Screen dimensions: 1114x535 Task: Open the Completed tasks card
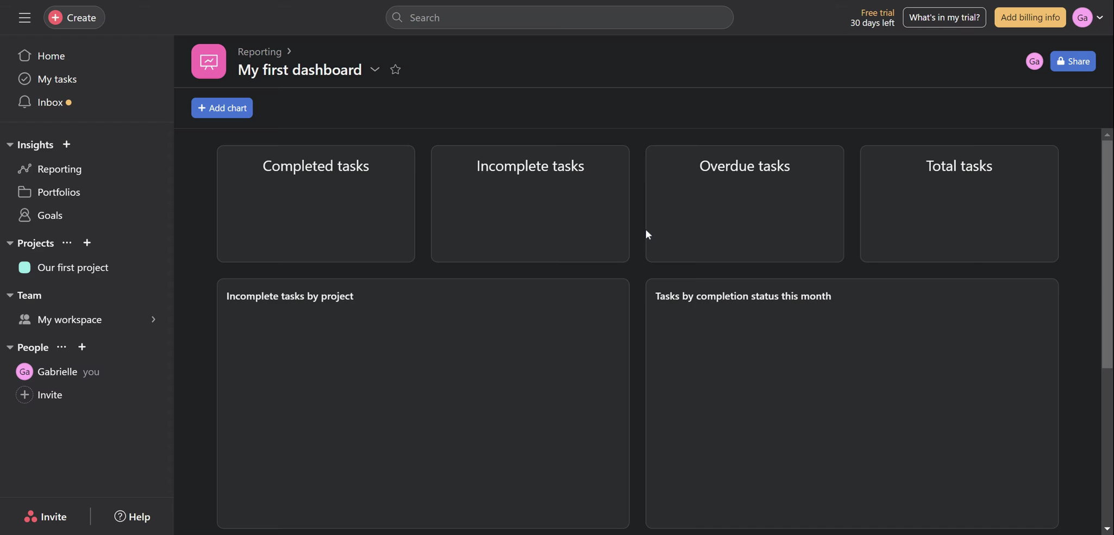tap(316, 204)
